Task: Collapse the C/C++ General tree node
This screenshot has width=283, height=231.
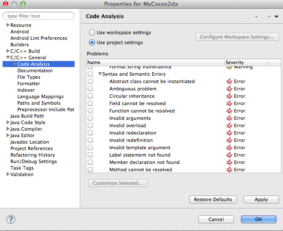Action: [8, 58]
